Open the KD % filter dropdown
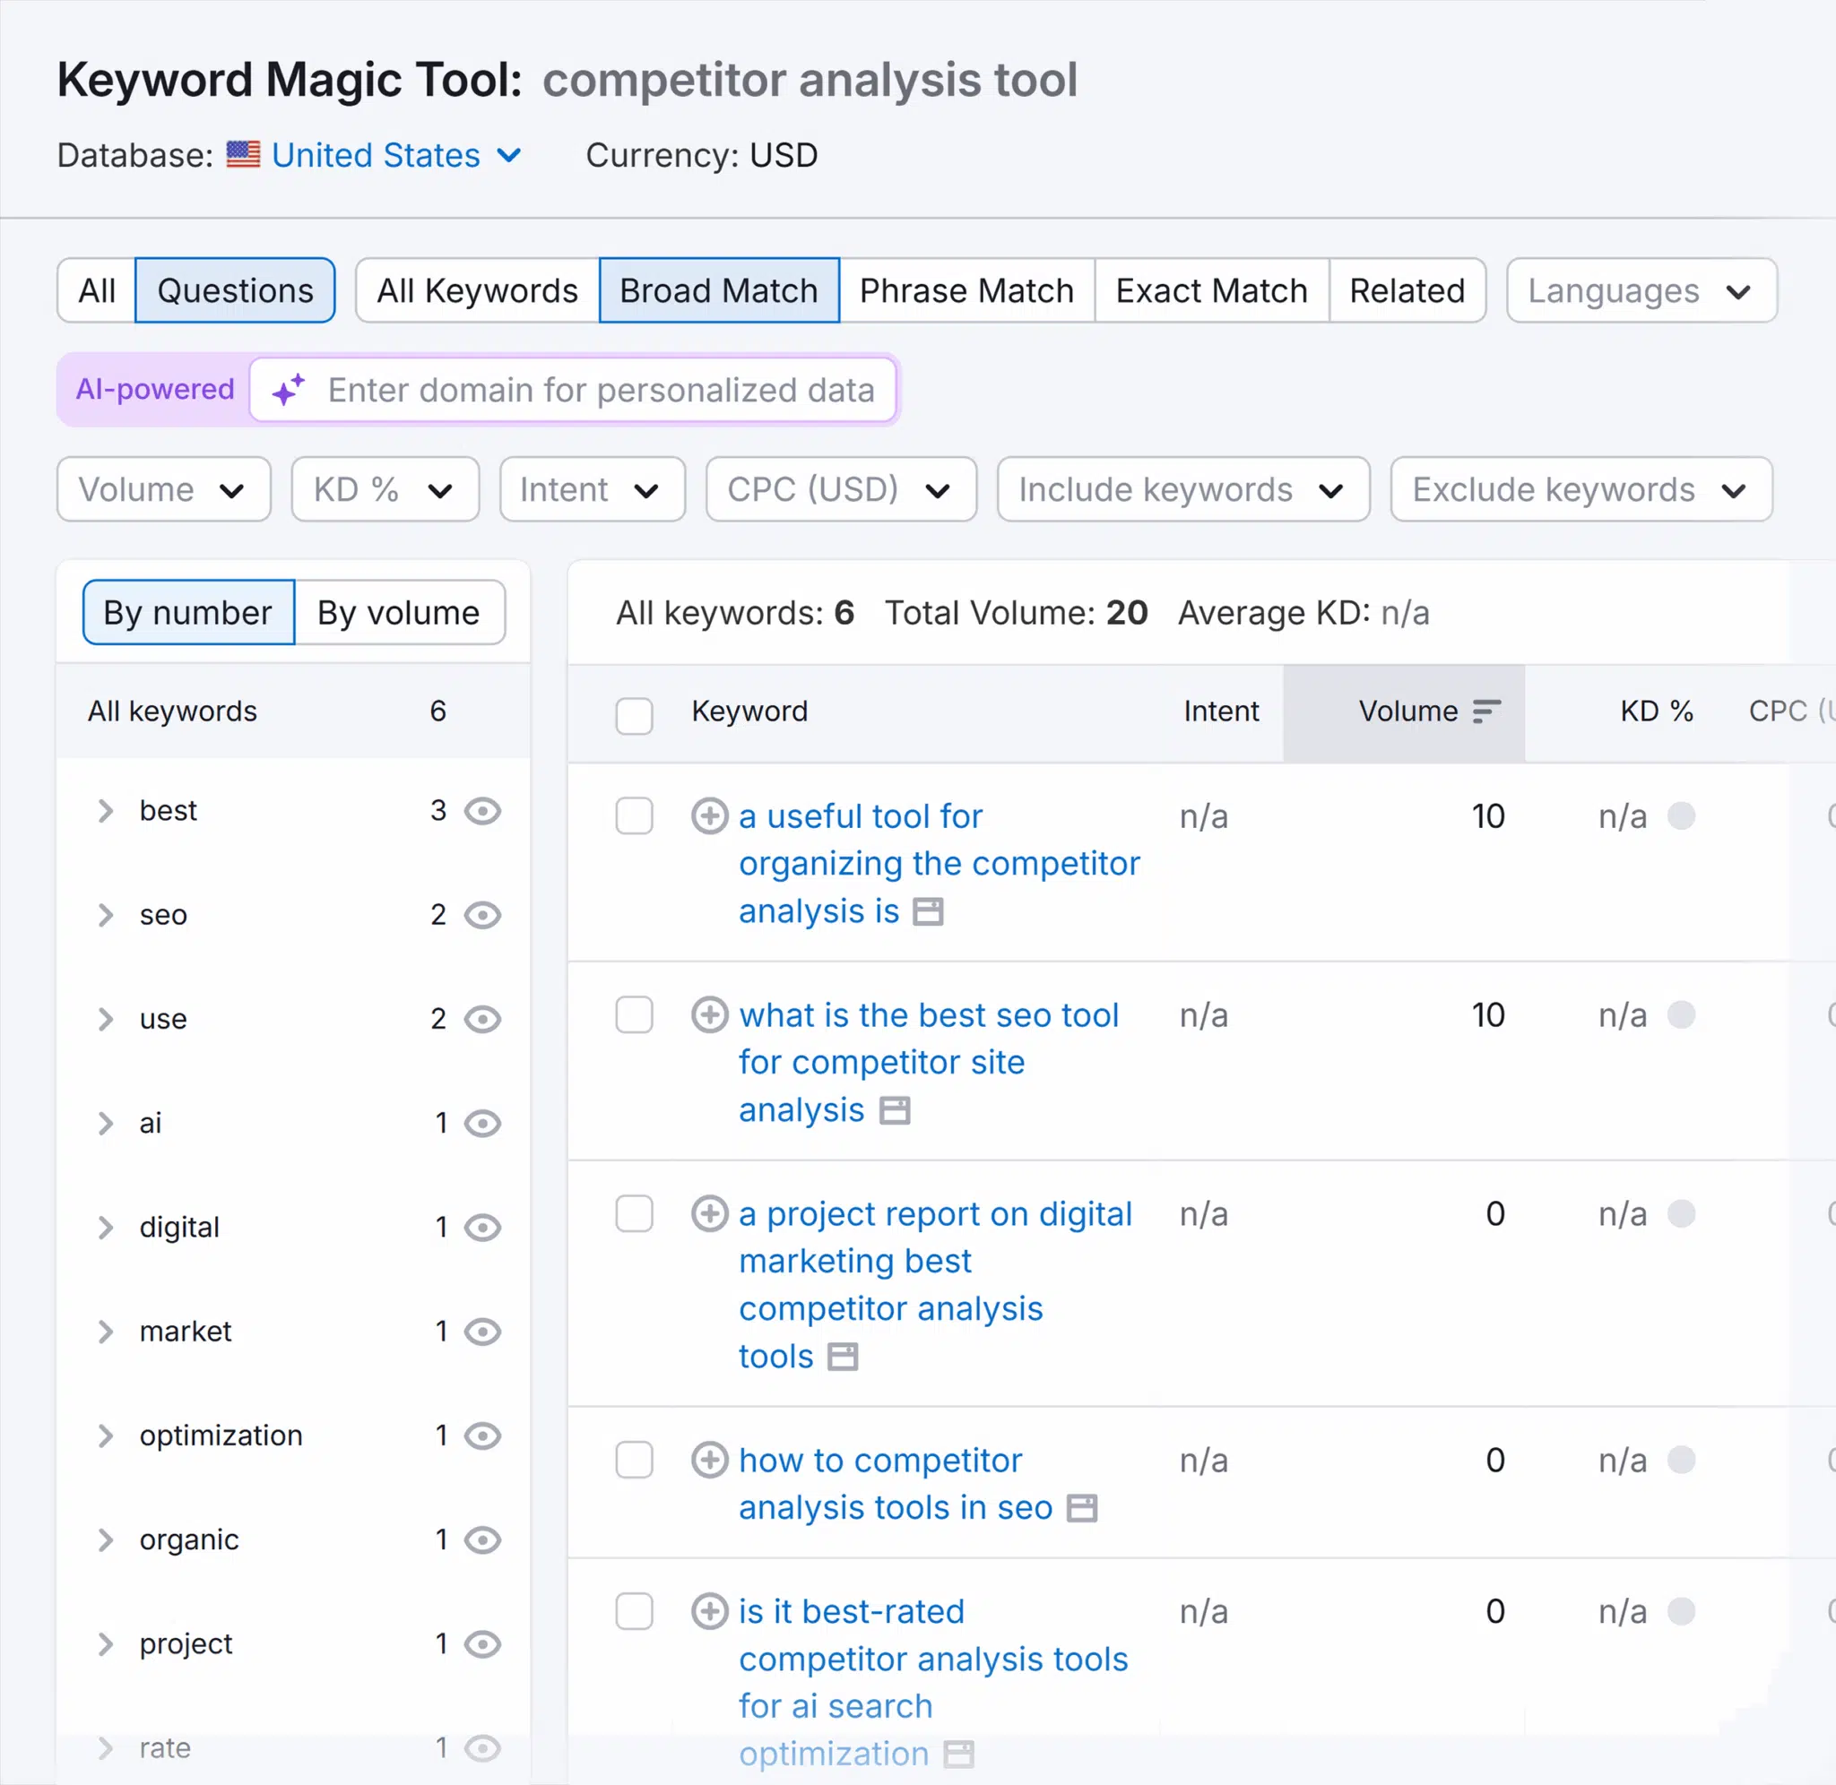Image resolution: width=1836 pixels, height=1785 pixels. point(385,489)
